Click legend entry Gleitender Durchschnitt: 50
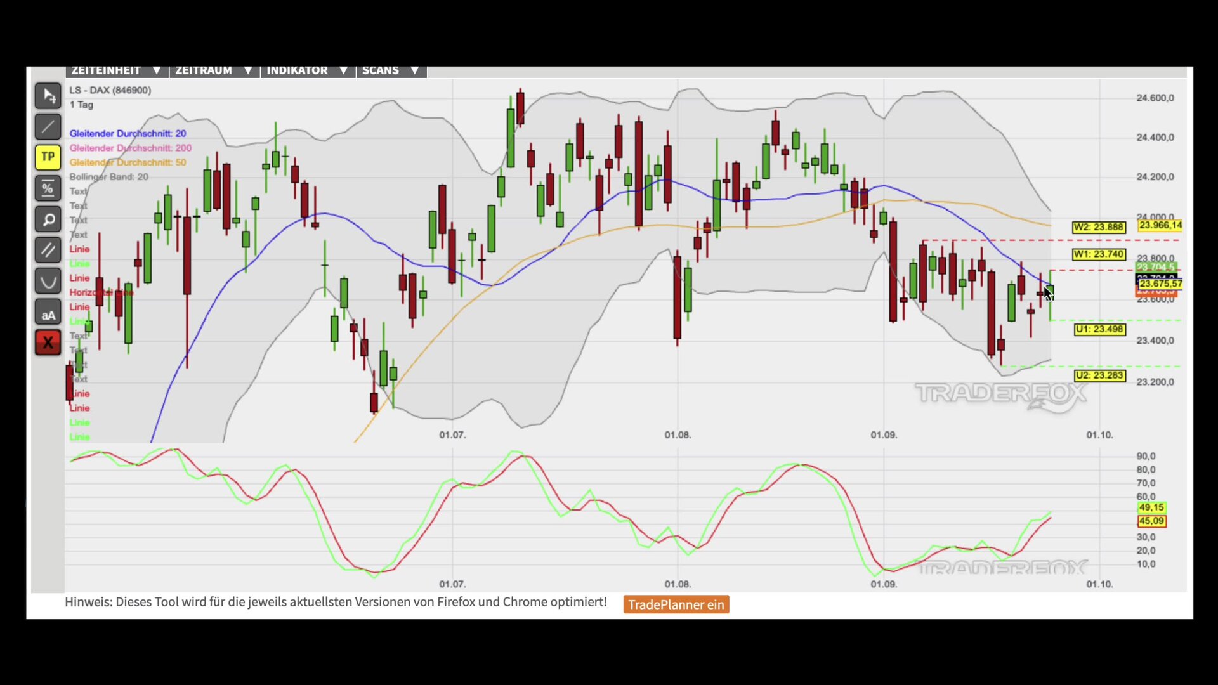This screenshot has height=685, width=1218. (x=128, y=162)
